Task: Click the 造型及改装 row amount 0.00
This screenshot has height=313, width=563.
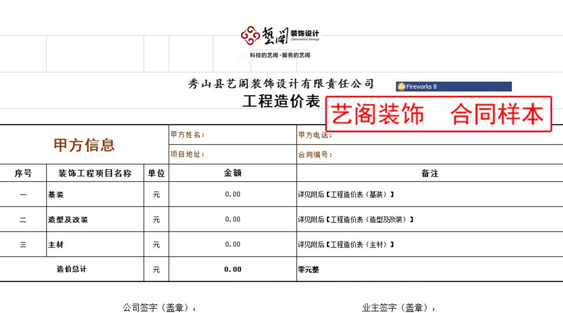Action: pyautogui.click(x=233, y=219)
